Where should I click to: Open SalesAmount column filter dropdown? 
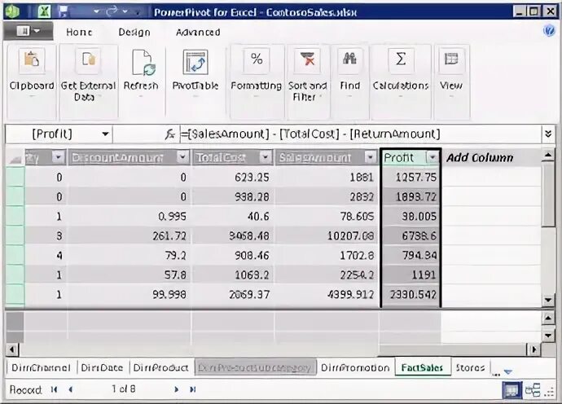pyautogui.click(x=371, y=157)
